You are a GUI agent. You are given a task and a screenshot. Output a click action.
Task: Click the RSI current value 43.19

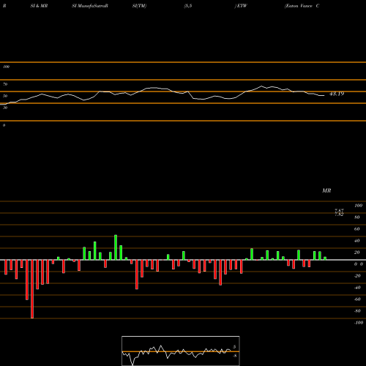click(337, 94)
